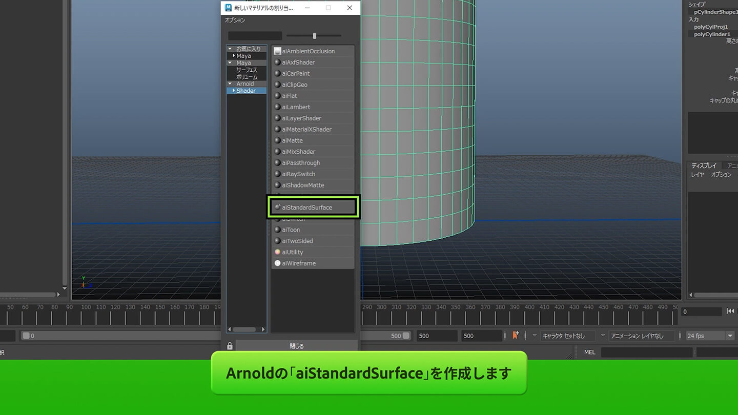
Task: Click the arrow of the Shader item
Action: click(x=234, y=91)
